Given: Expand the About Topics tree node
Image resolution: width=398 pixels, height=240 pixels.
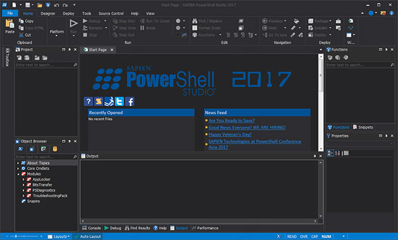Looking at the screenshot, I should pos(18,163).
